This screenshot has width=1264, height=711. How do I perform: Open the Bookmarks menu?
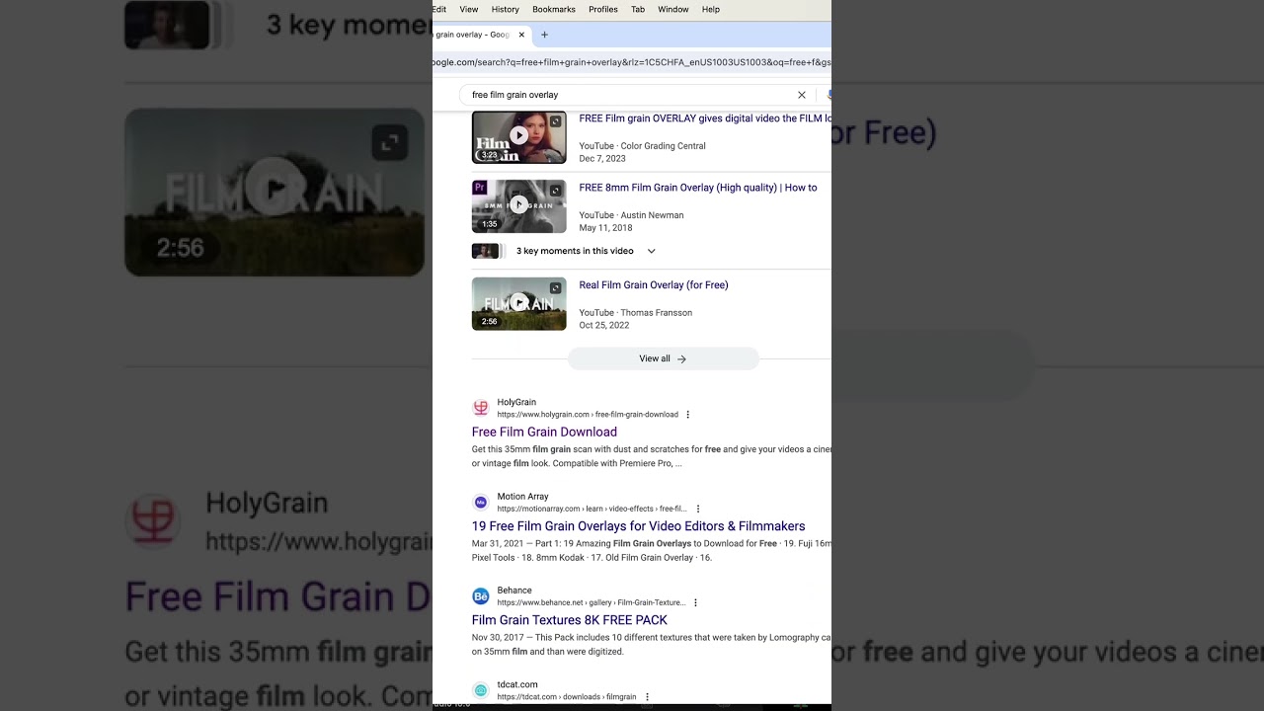point(554,9)
